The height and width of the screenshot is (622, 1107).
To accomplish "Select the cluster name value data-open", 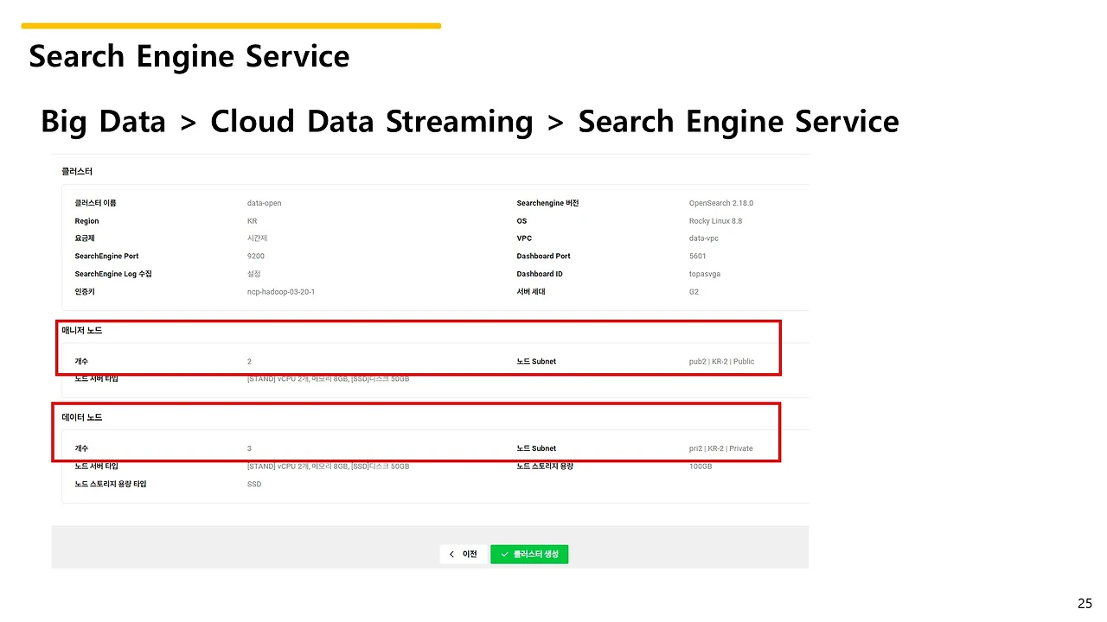I will tap(265, 203).
